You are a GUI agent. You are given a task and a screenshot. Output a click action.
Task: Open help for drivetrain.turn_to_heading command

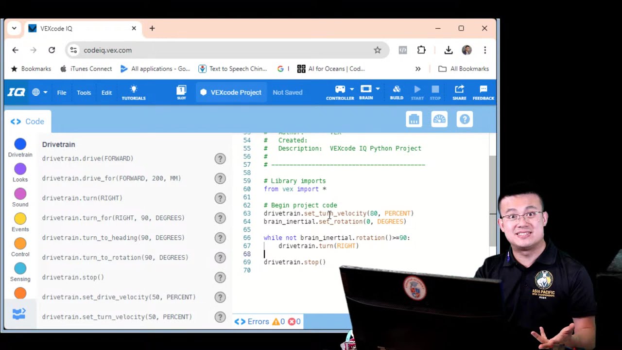tap(220, 238)
